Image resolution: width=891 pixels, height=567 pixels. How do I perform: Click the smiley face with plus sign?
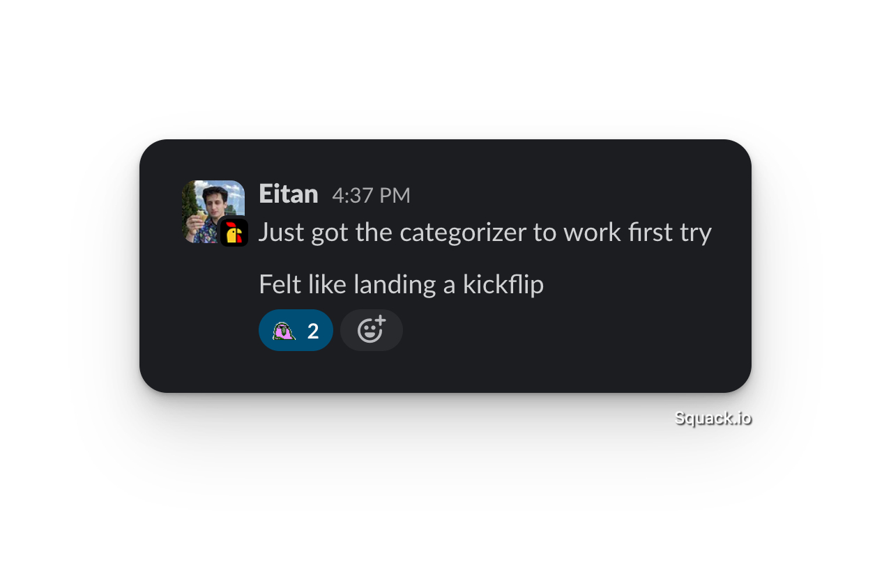[372, 329]
